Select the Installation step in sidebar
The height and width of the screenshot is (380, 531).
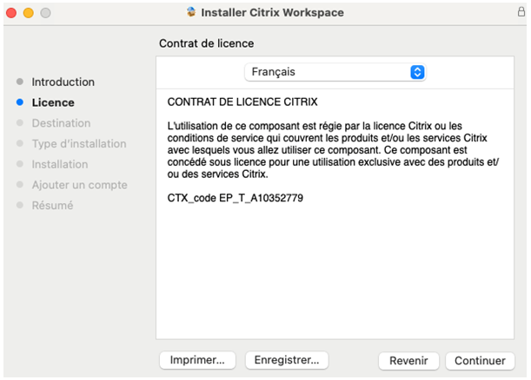click(x=60, y=164)
